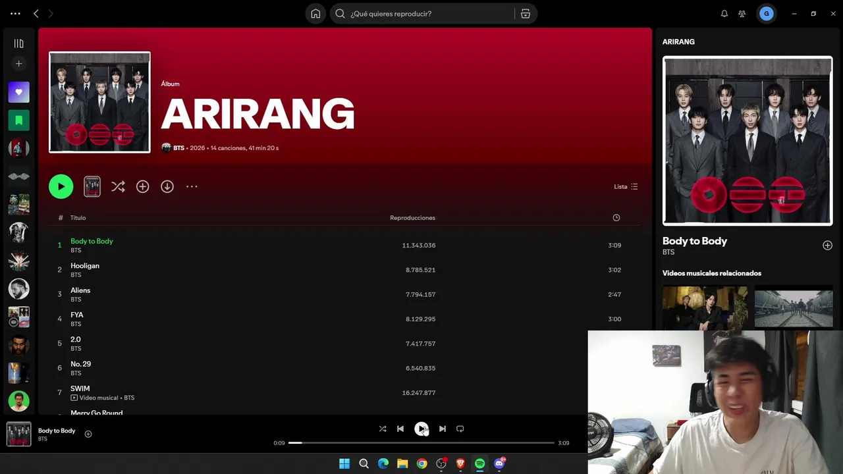Open the Lista view dropdown
The width and height of the screenshot is (843, 474).
click(x=626, y=187)
